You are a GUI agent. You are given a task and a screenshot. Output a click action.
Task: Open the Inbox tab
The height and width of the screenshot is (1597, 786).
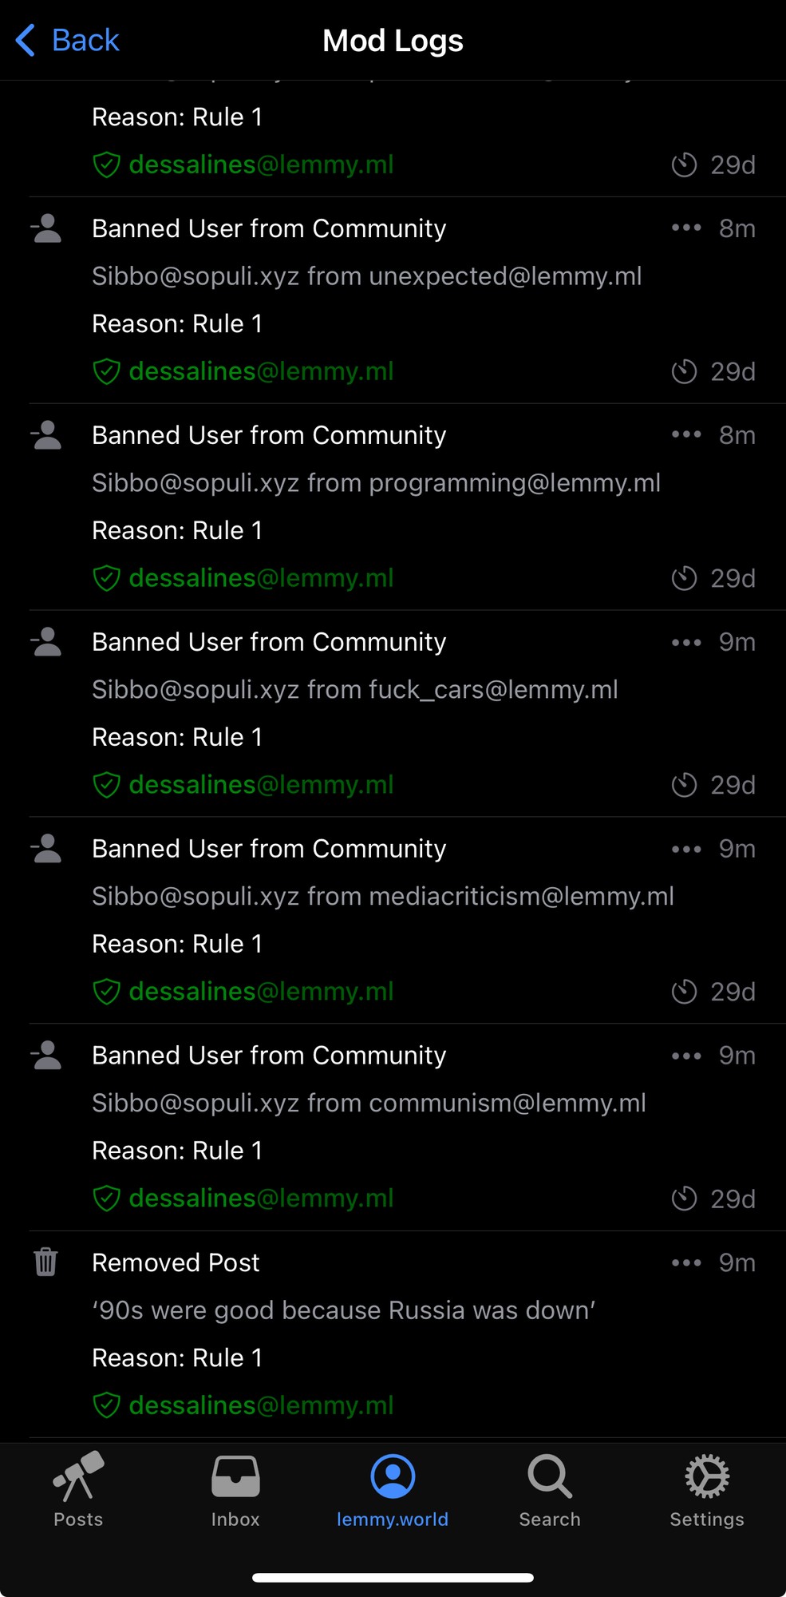(x=235, y=1489)
